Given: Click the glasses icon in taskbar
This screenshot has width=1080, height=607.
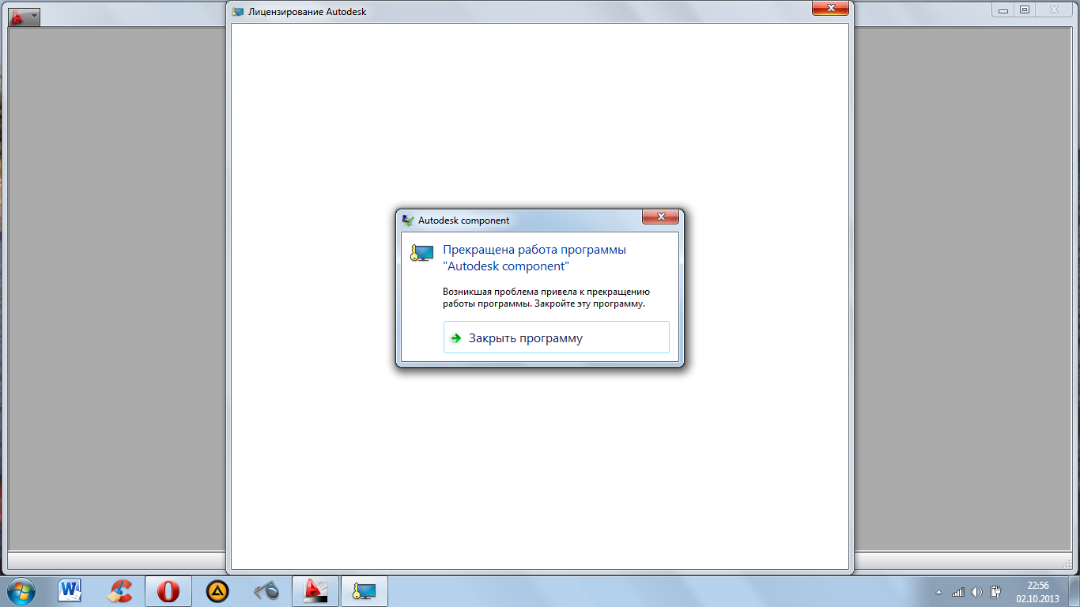Looking at the screenshot, I should [x=266, y=590].
